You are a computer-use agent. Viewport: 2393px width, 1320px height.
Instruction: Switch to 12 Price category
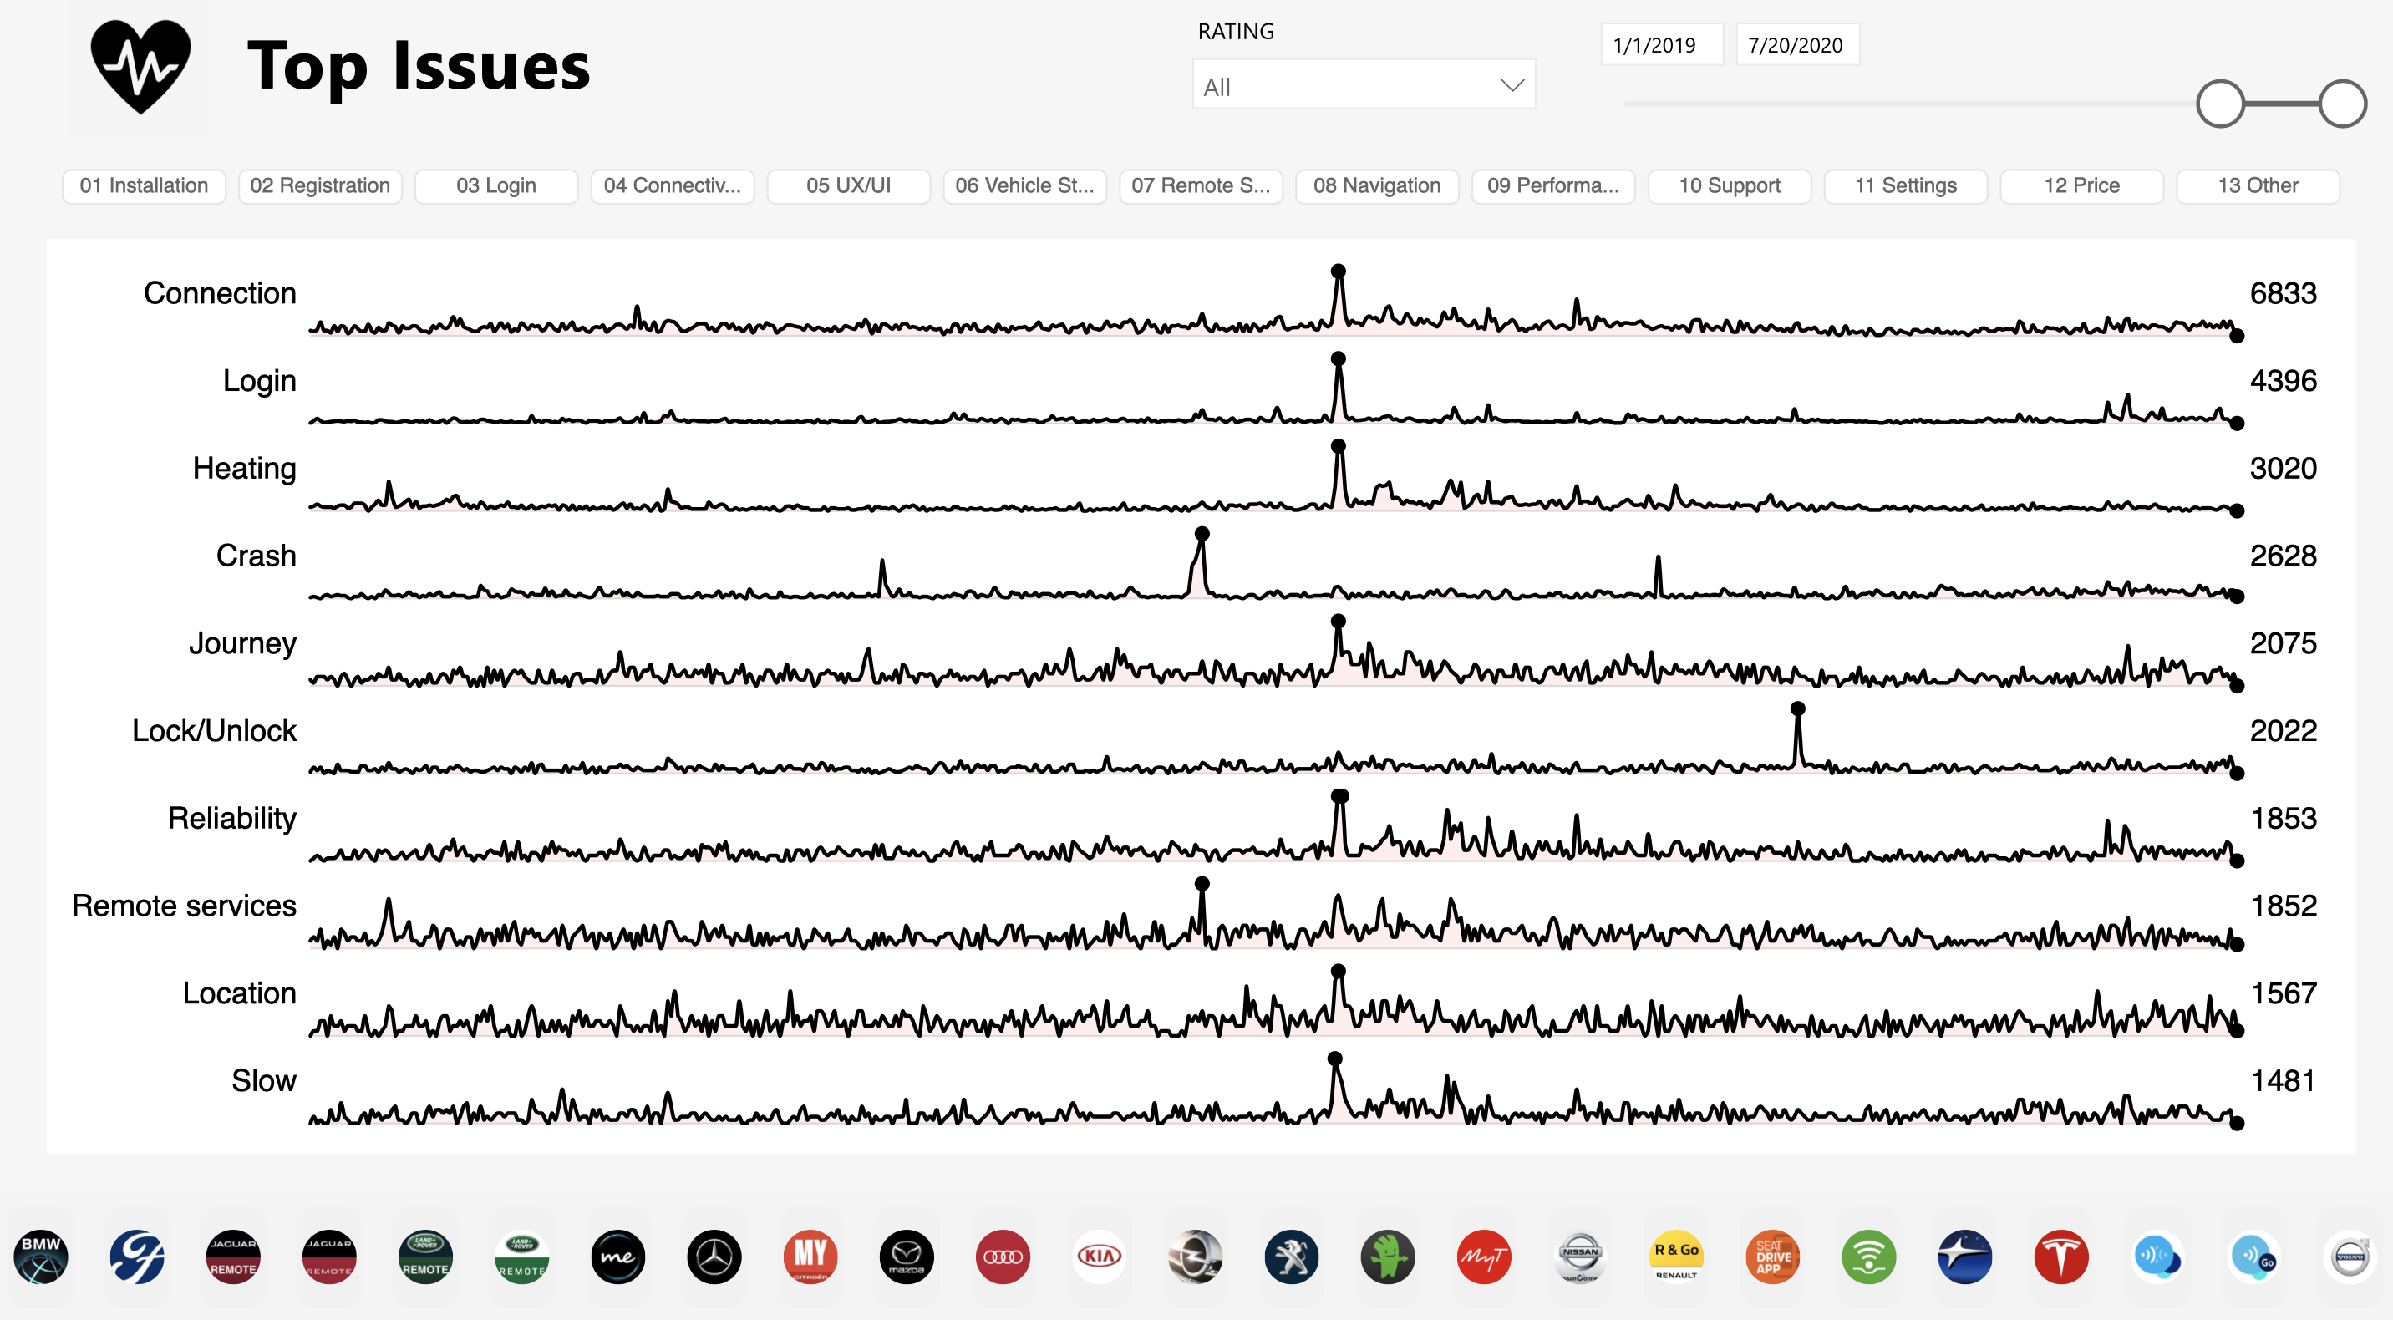[x=2081, y=185]
